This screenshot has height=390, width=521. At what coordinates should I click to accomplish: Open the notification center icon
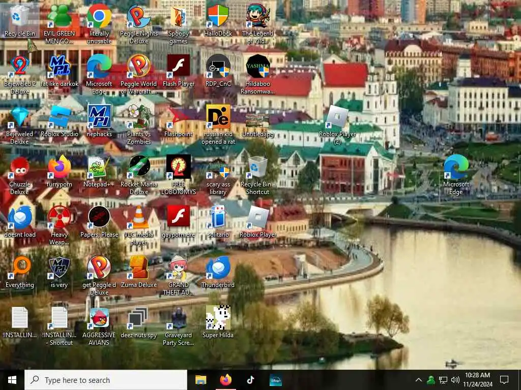(x=504, y=380)
